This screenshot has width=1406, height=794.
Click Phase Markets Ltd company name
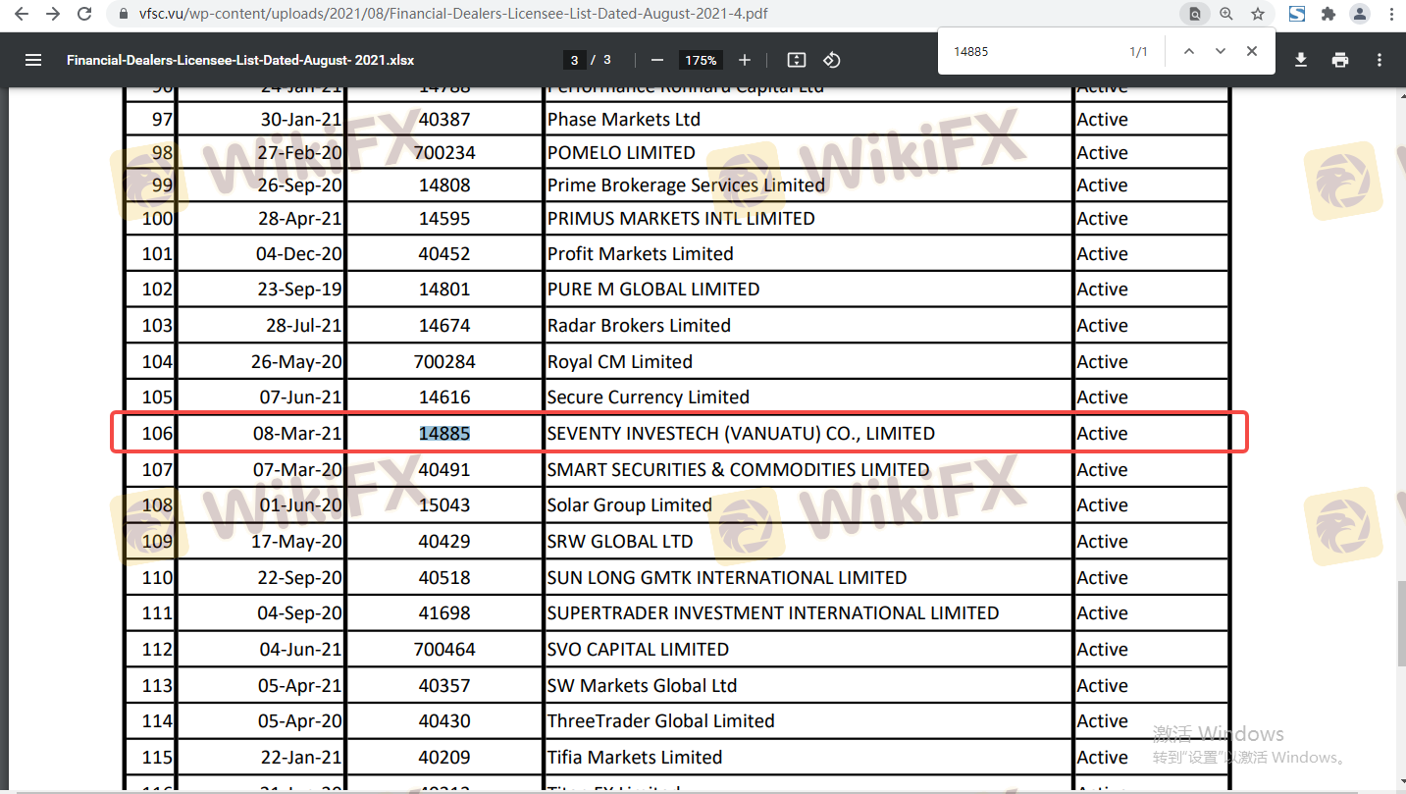click(x=624, y=120)
